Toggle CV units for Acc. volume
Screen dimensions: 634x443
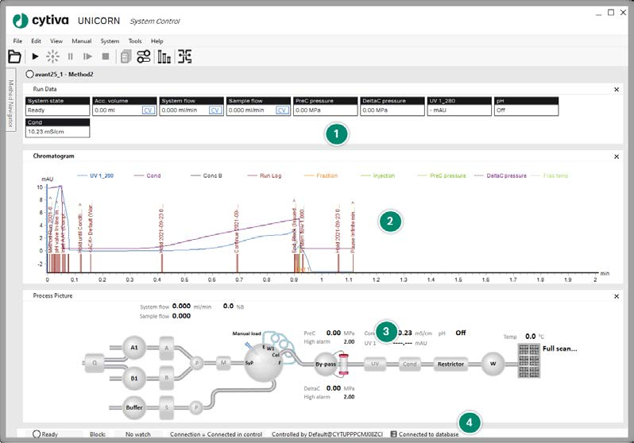pyautogui.click(x=149, y=110)
